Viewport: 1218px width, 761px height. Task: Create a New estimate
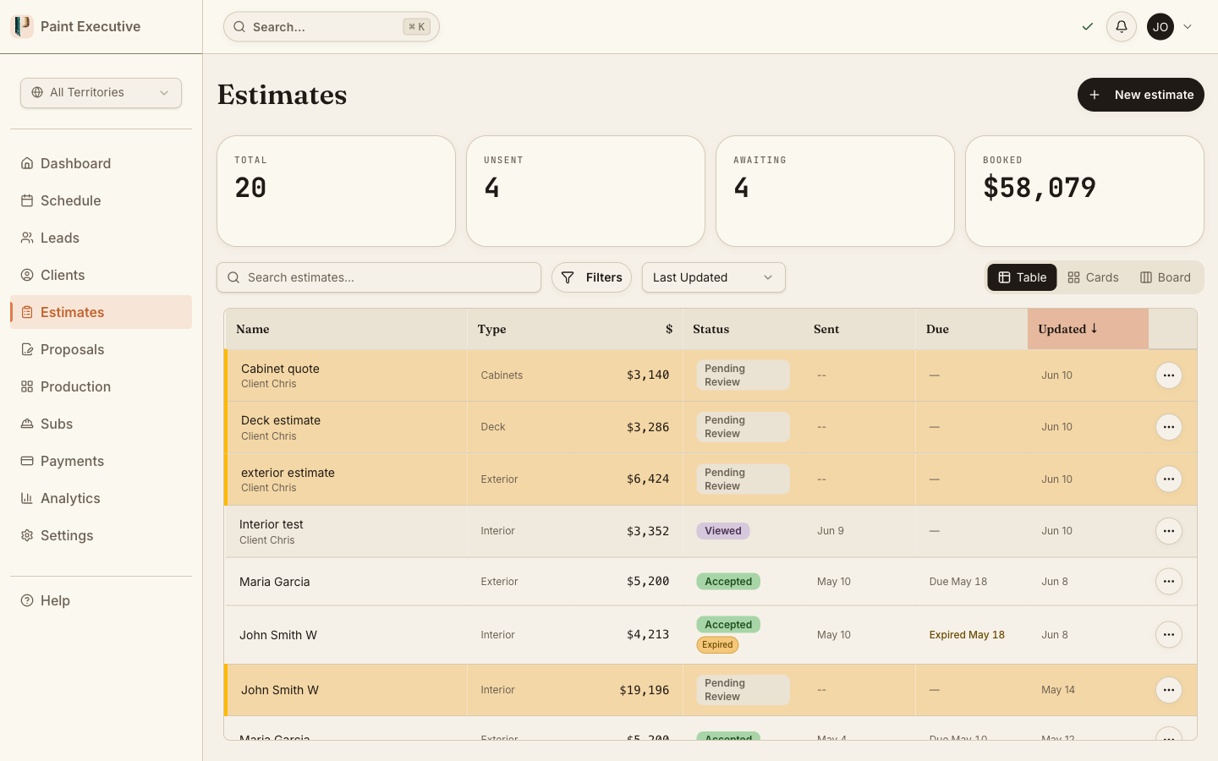point(1141,95)
